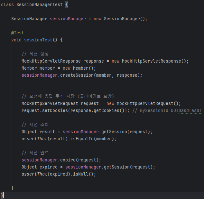Screen dimensions: 204x199
Task: Click the expire(request) method call
Action: tap(79, 160)
